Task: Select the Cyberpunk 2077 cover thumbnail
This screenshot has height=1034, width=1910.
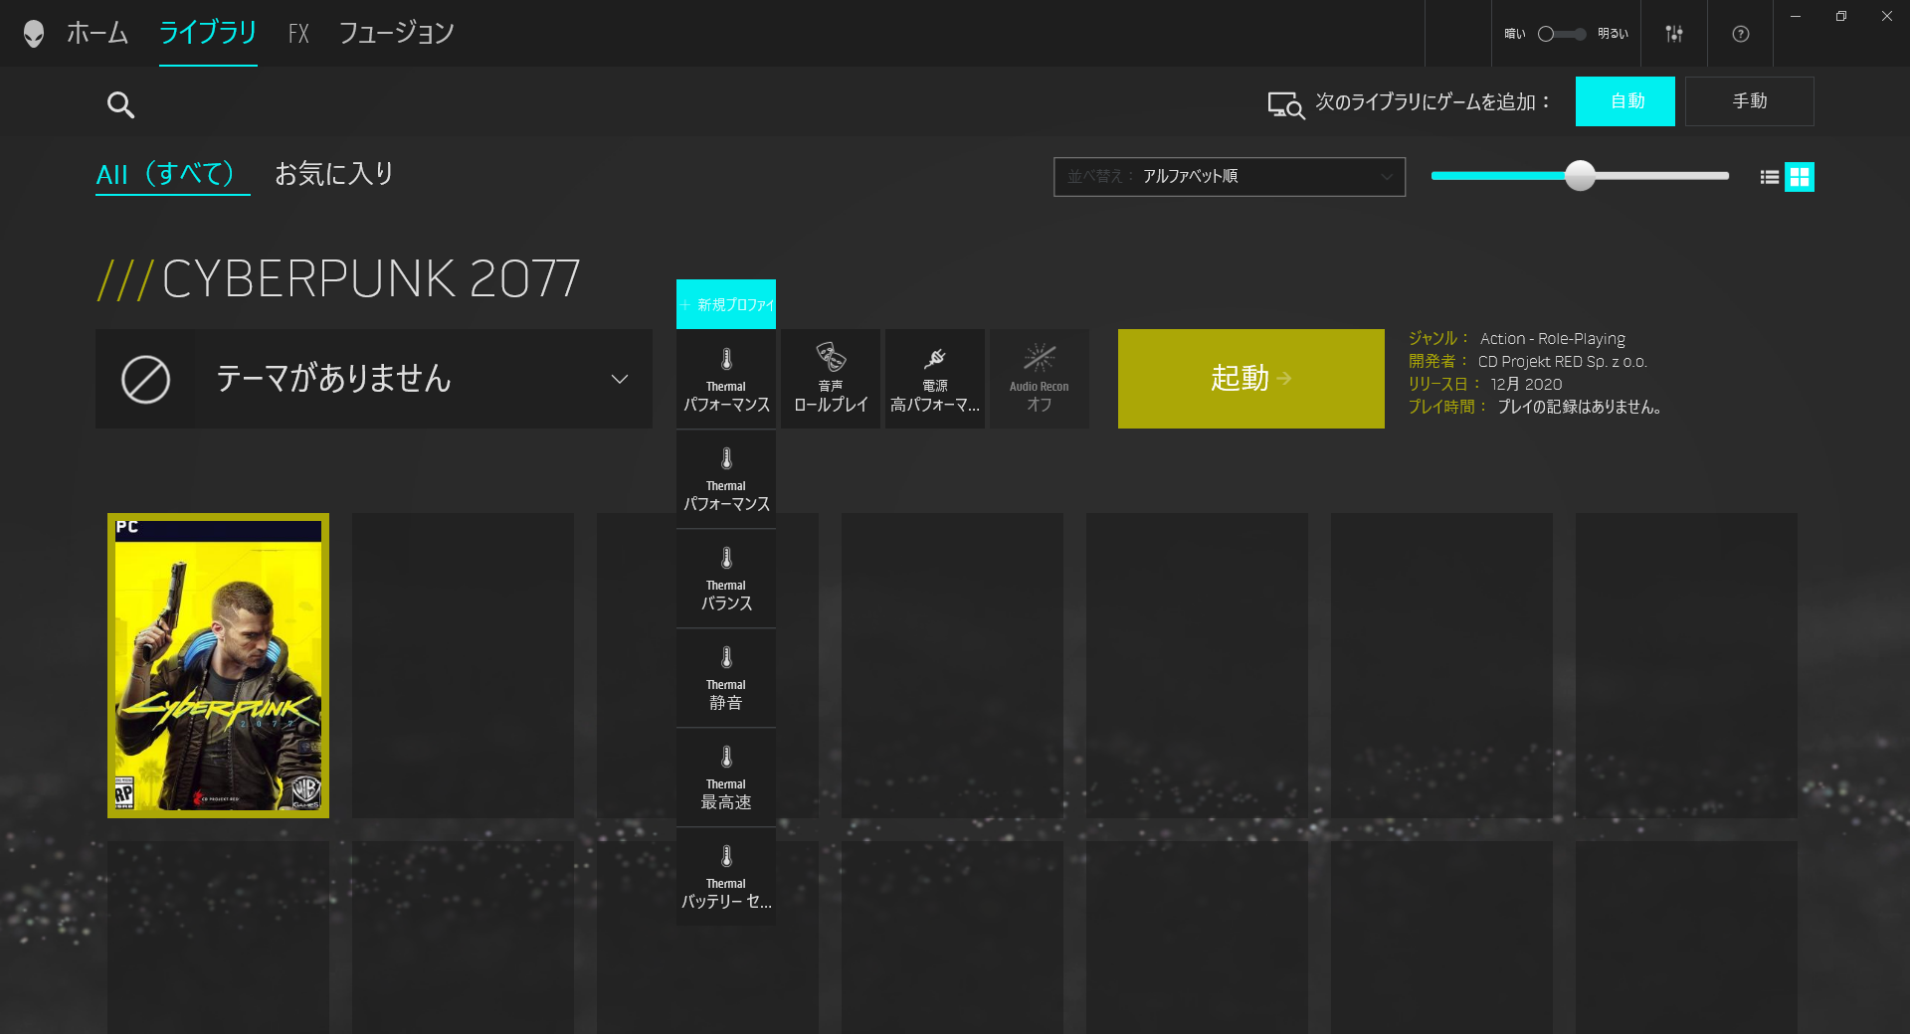Action: (x=218, y=665)
